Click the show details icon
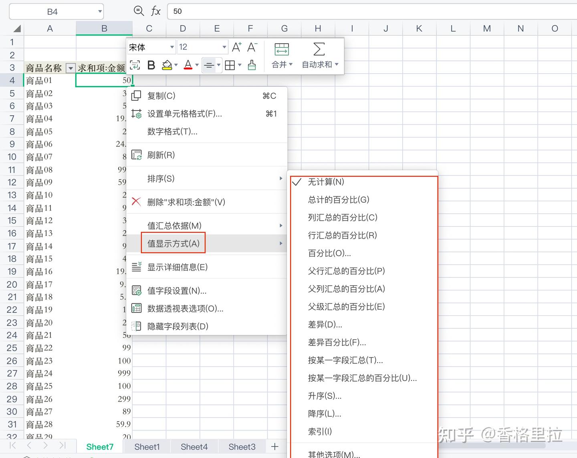Image resolution: width=577 pixels, height=458 pixels. tap(136, 267)
